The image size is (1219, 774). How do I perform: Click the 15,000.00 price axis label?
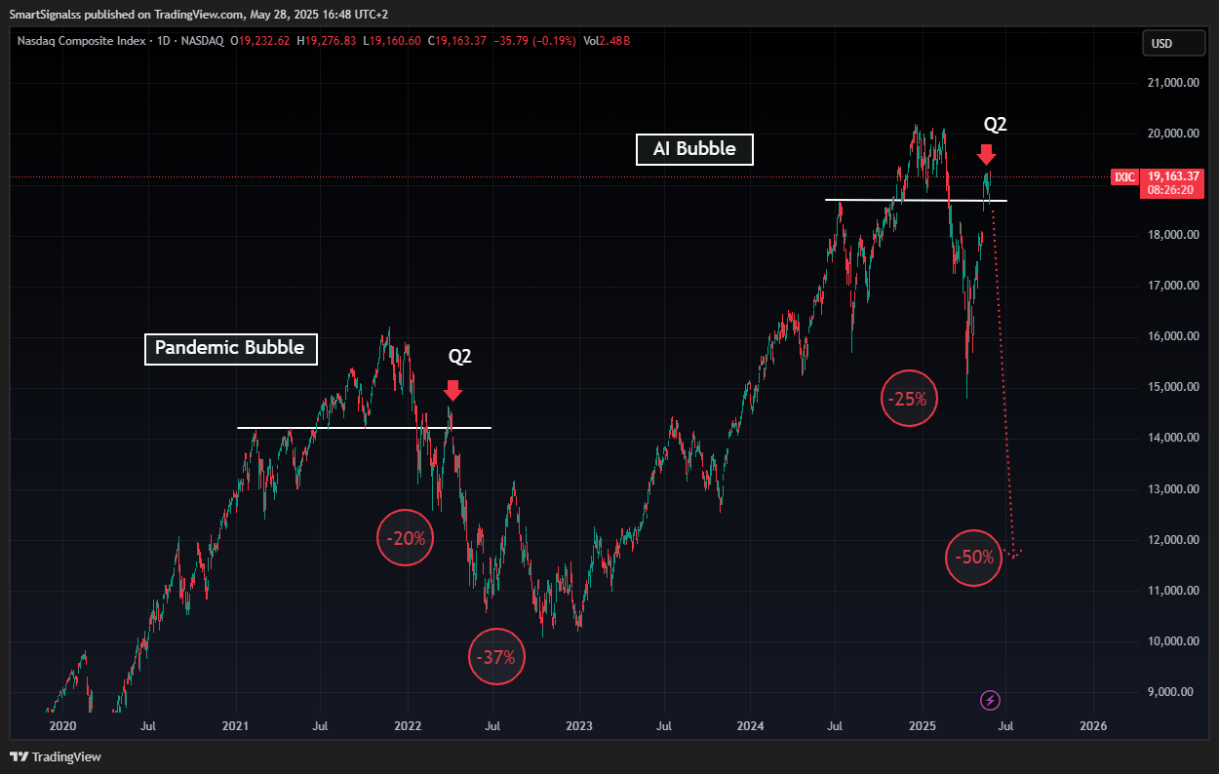(1173, 387)
